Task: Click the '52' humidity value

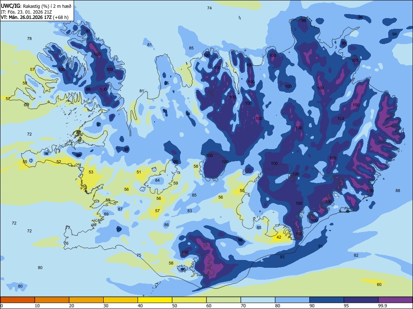Action: pyautogui.click(x=59, y=162)
